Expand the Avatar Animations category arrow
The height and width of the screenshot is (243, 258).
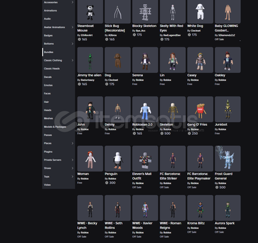[72, 27]
